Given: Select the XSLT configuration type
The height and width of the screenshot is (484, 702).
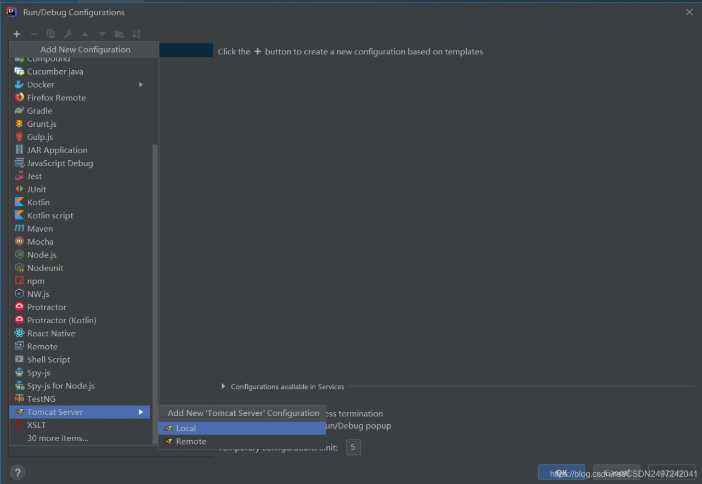Looking at the screenshot, I should (80, 425).
